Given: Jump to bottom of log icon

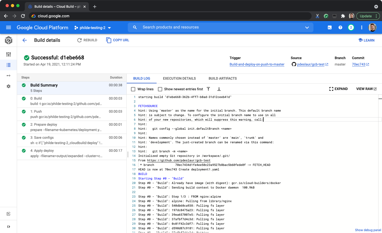Looking at the screenshot, I should tap(219, 89).
